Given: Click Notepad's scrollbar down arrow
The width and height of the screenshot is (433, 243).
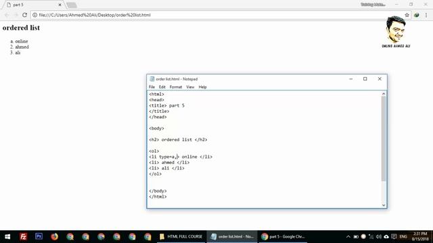Looking at the screenshot, I should click(x=384, y=205).
